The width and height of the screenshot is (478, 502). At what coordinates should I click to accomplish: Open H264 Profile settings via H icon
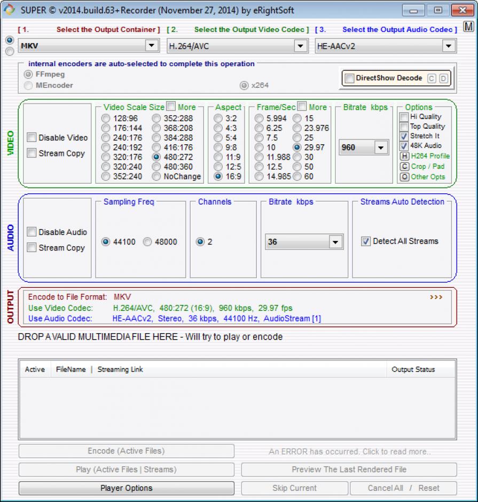click(405, 156)
